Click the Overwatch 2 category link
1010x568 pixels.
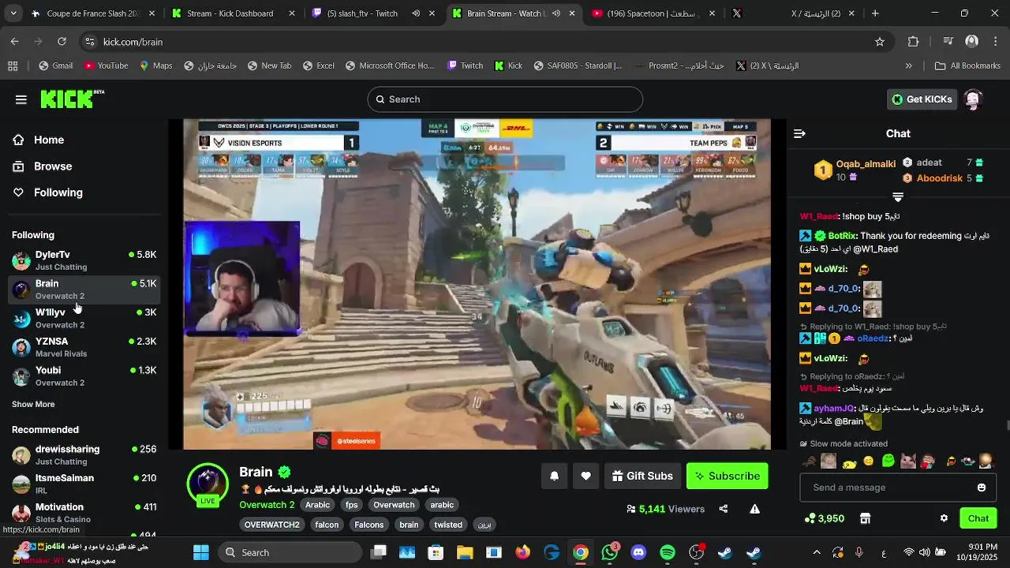coord(267,505)
